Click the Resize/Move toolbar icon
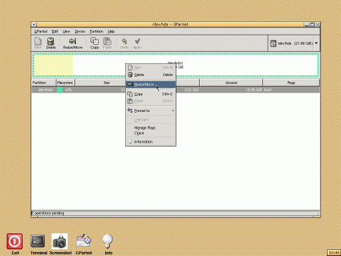The image size is (341, 256). 73,41
